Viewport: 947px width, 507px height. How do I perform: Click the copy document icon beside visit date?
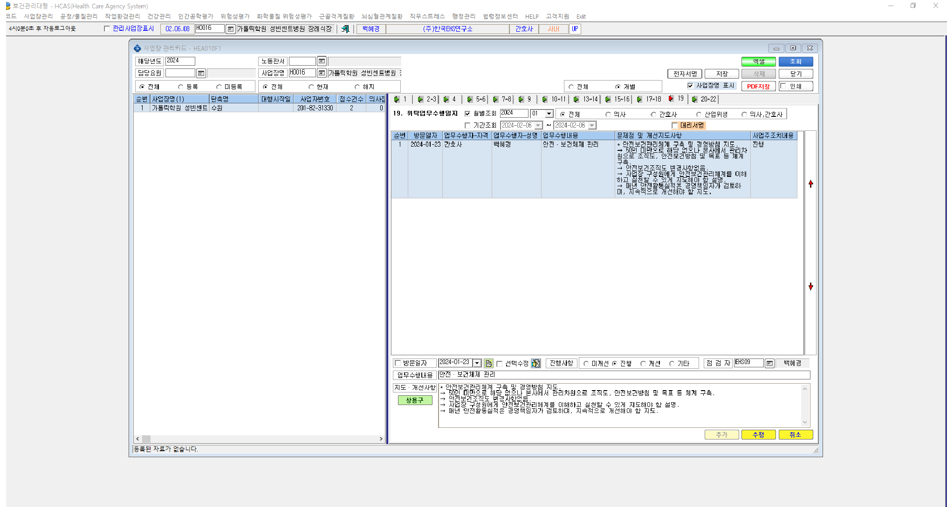[x=488, y=363]
